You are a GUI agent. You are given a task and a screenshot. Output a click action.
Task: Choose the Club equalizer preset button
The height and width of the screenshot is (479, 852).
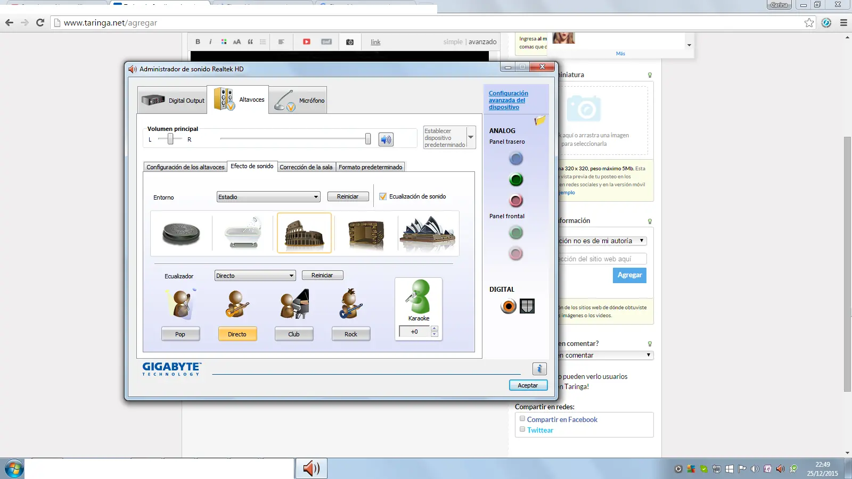(x=294, y=334)
